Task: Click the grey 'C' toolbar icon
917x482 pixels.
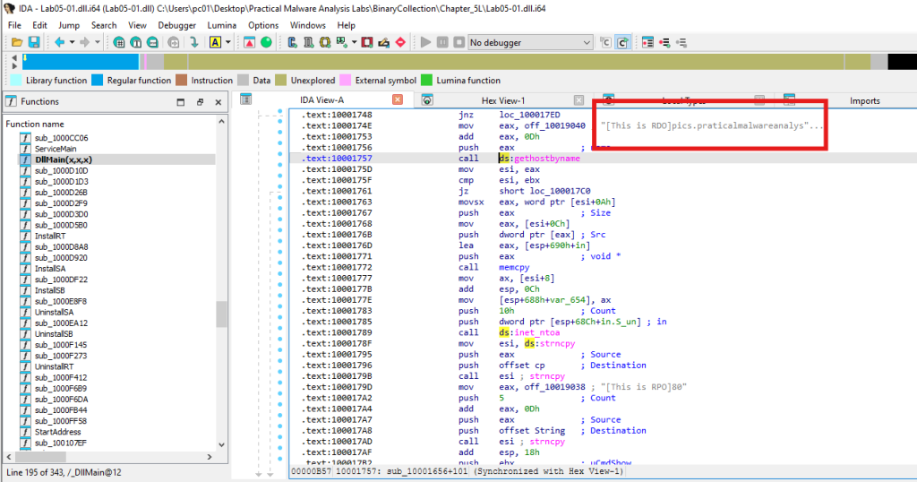Action: click(606, 43)
